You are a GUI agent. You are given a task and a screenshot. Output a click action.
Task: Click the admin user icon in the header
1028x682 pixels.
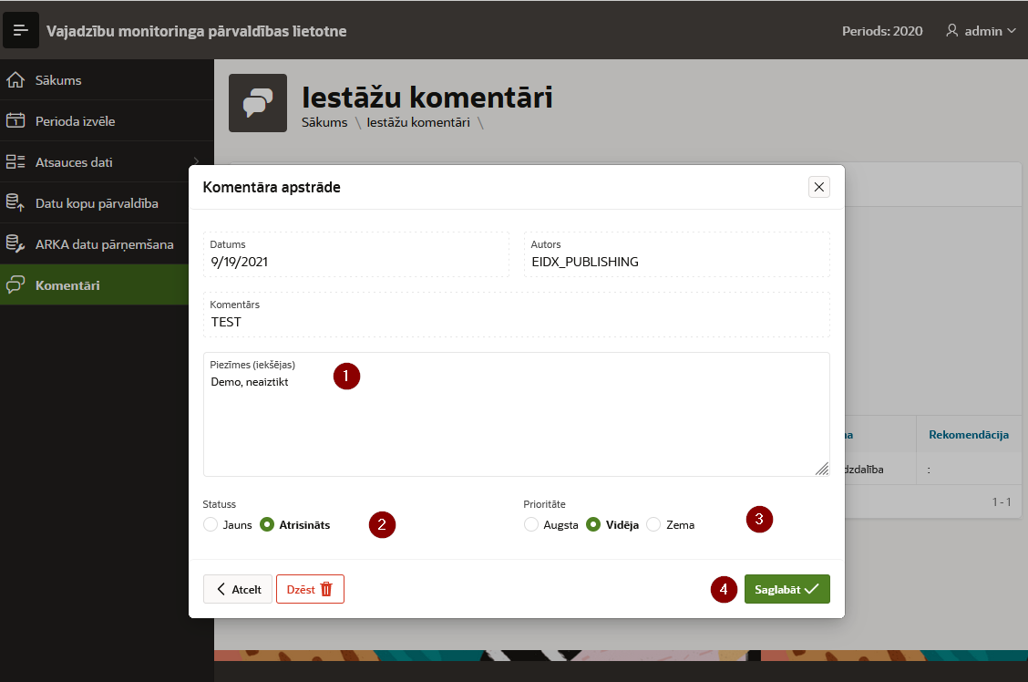tap(952, 30)
